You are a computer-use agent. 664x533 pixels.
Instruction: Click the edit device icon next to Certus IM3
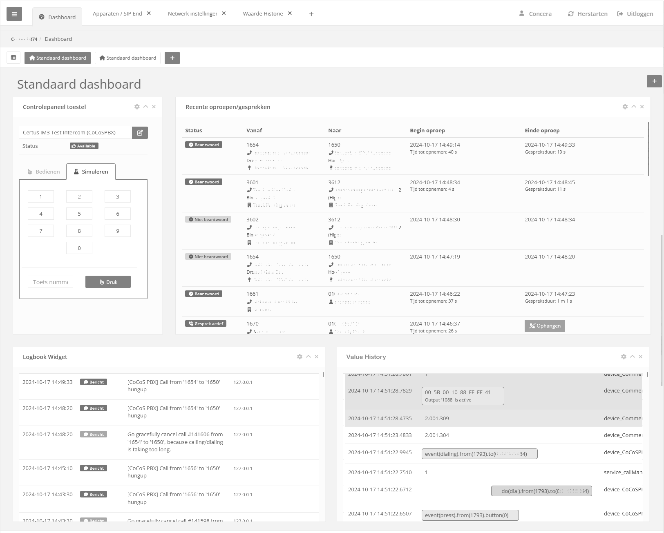(x=140, y=133)
